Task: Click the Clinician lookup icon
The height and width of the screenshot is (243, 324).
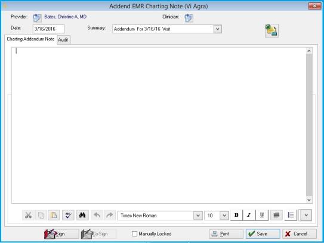Action: (189, 18)
